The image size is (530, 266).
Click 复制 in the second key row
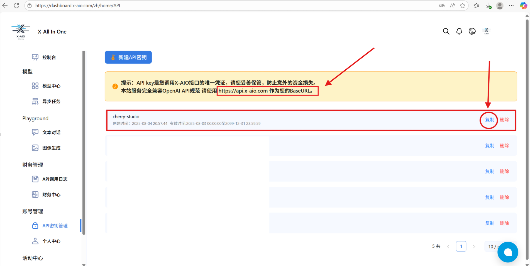(x=490, y=146)
